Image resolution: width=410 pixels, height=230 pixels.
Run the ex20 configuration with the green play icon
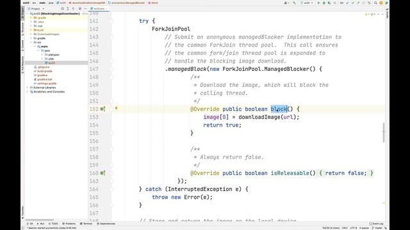click(x=318, y=3)
